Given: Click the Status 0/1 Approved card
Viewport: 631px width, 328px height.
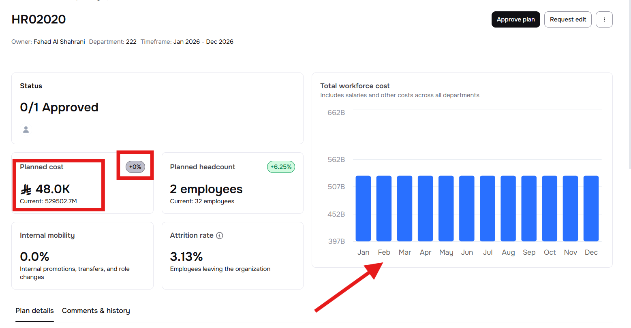Looking at the screenshot, I should point(157,108).
